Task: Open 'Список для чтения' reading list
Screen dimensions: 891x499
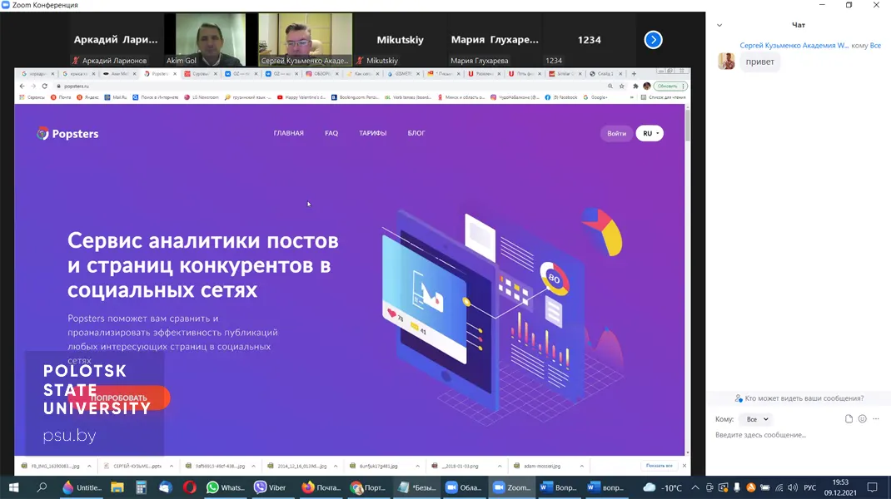Action: point(664,97)
